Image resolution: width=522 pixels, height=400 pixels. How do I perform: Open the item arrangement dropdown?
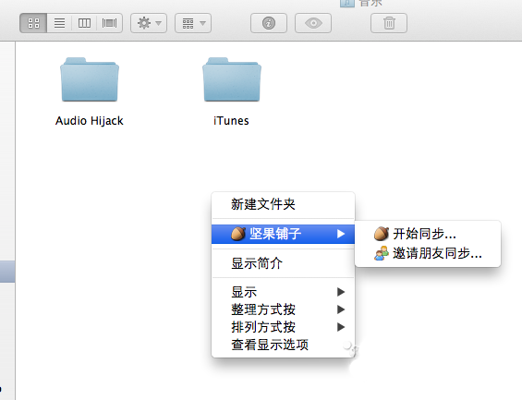click(x=193, y=23)
